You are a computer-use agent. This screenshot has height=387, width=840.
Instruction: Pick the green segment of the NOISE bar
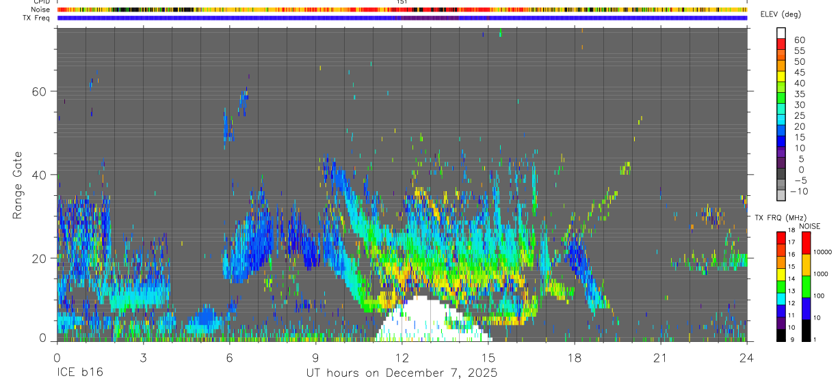coord(806,287)
